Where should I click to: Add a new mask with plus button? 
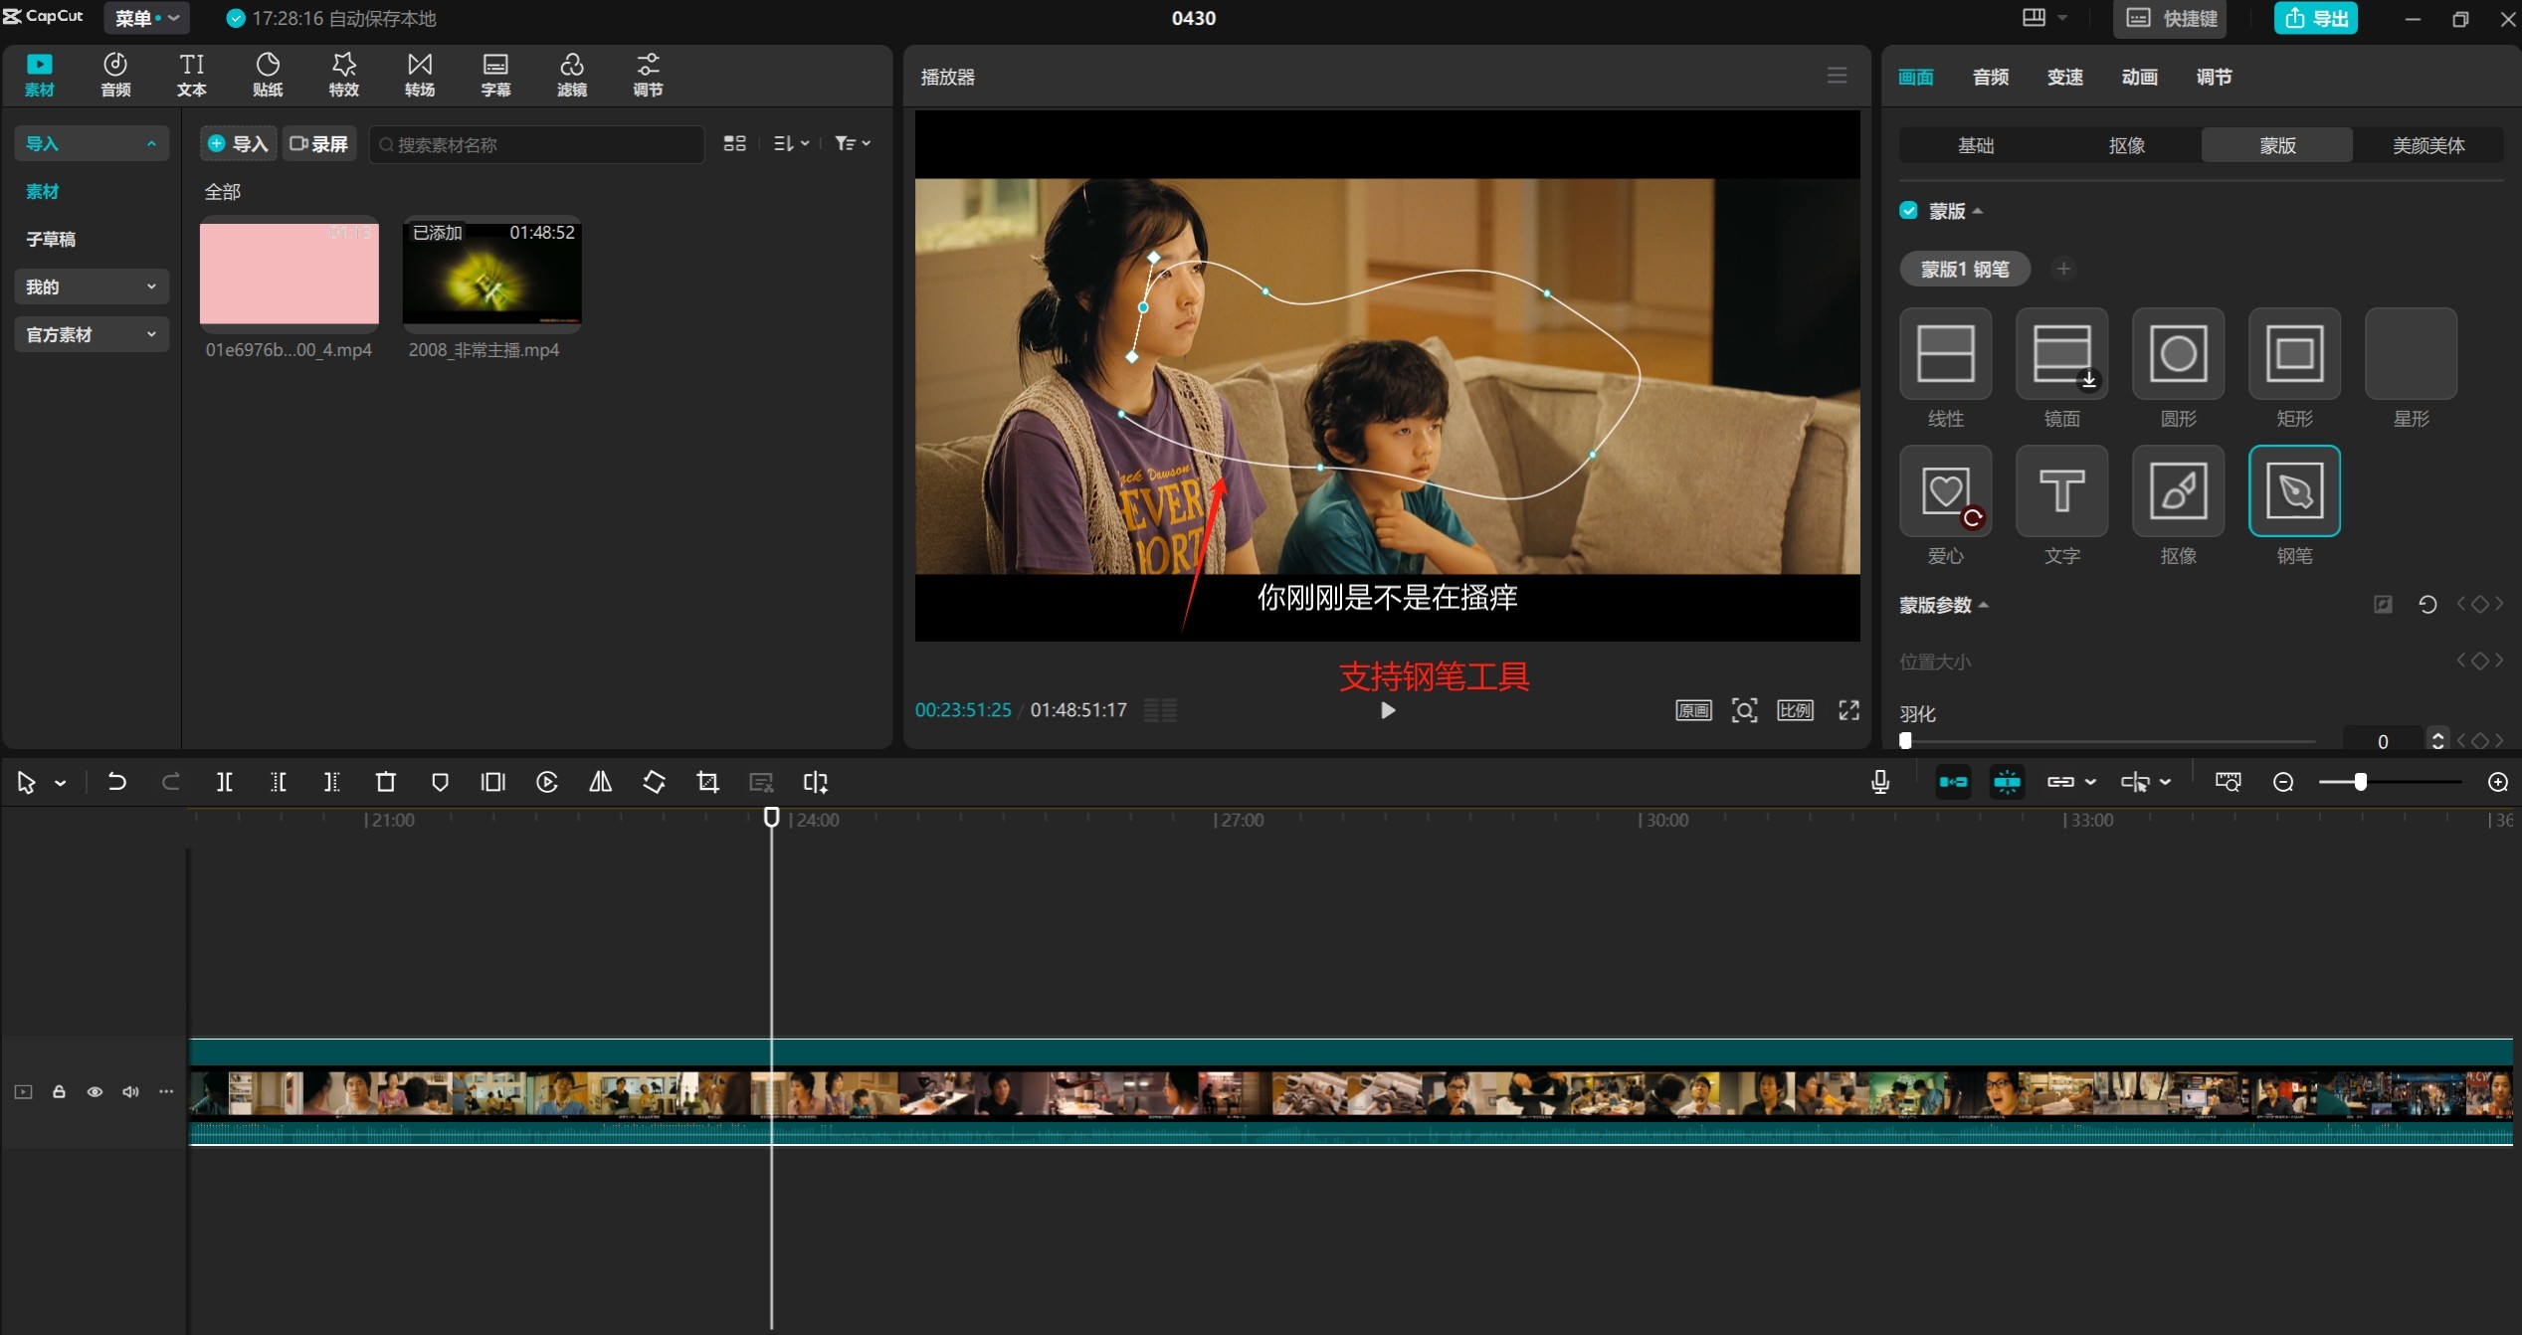2063,269
